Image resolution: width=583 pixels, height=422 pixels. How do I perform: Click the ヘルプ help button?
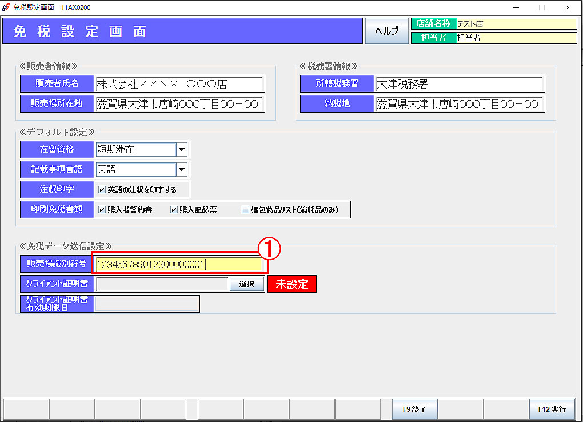point(386,31)
